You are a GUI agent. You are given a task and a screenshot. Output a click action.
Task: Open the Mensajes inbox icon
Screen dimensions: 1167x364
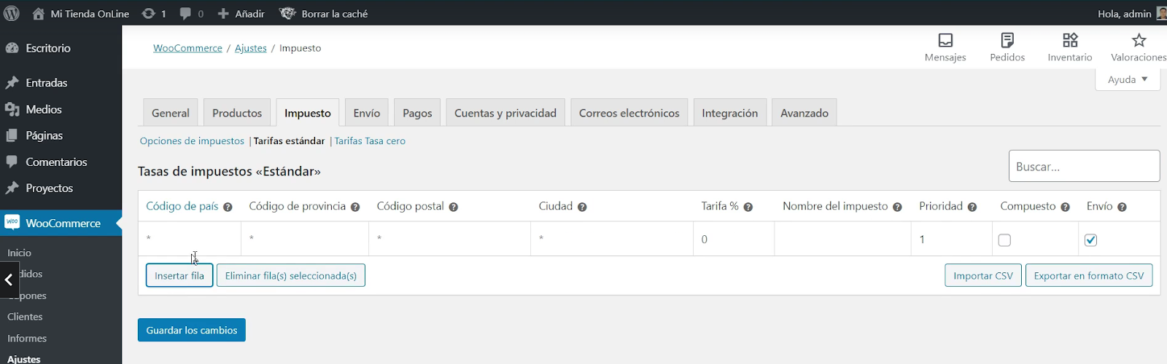point(945,39)
